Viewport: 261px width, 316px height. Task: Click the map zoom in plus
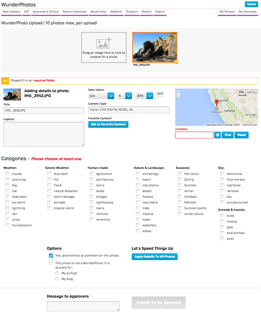tap(178, 93)
